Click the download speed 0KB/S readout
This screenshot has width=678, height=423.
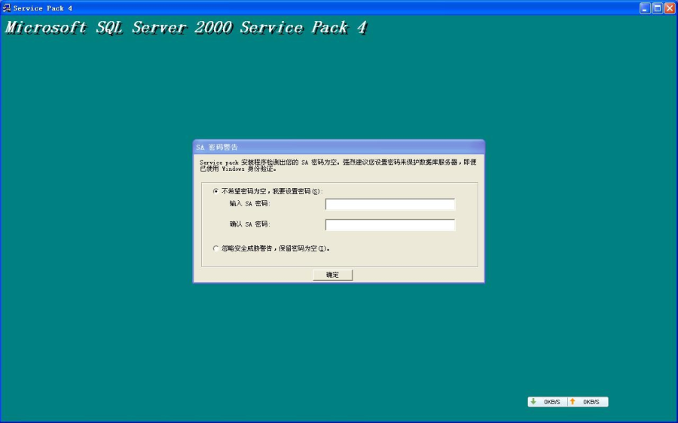(552, 402)
